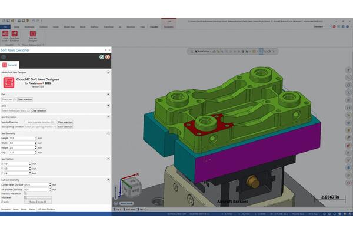Collapse the Cut-out Geometry section
Viewport: 353px width, 235px height.
[x=108, y=180]
